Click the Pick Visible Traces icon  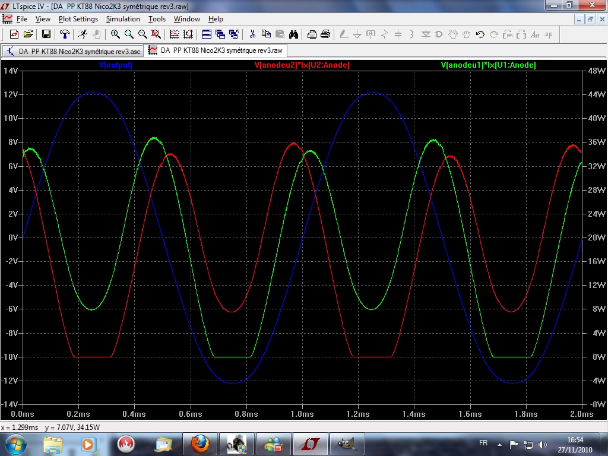click(x=175, y=34)
